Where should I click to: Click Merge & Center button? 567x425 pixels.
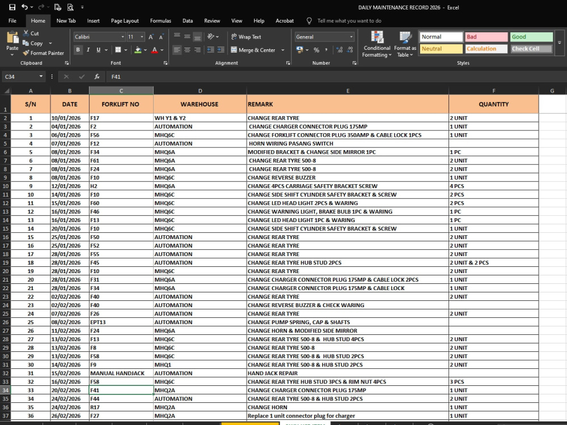pos(253,50)
